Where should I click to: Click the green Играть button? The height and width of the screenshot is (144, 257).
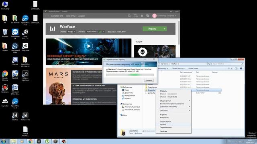tap(152, 29)
